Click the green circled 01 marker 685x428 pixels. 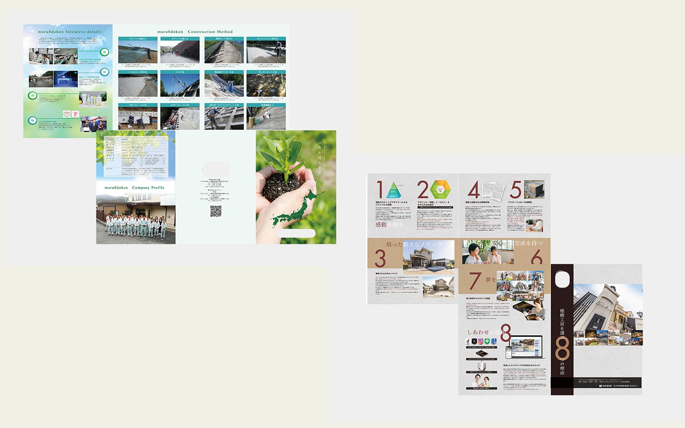point(104,52)
